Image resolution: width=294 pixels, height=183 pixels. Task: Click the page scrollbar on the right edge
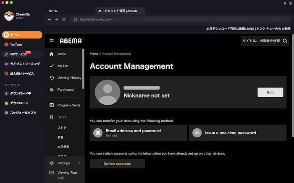pyautogui.click(x=293, y=86)
